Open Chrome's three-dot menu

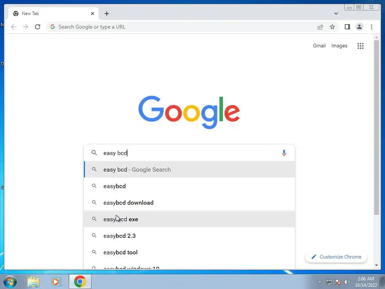click(x=371, y=27)
